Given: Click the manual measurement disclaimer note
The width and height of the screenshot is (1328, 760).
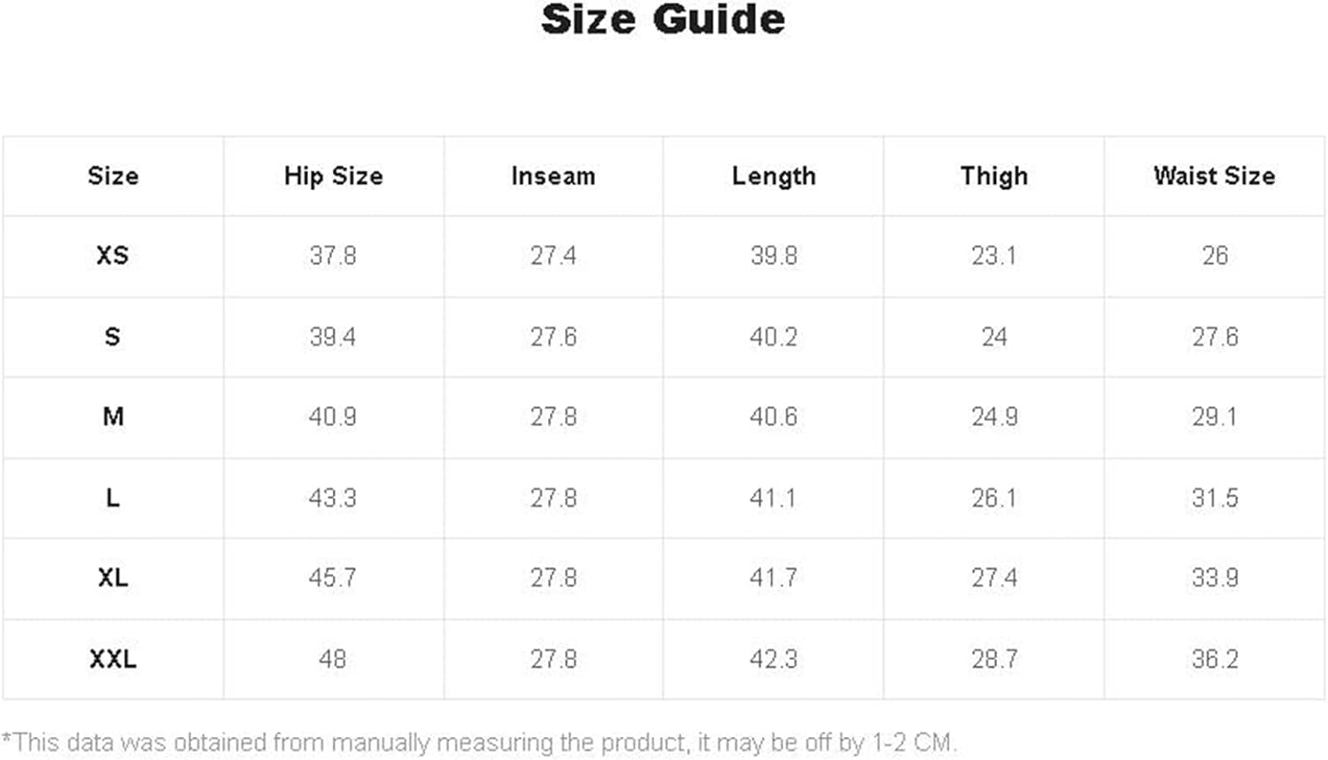Looking at the screenshot, I should 479,741.
